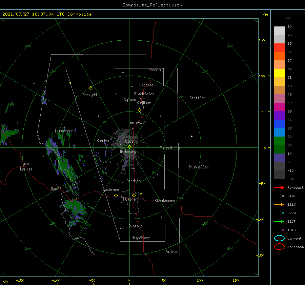This screenshot has height=285, width=305.
Task: Click the Cochrane label
Action: click(111, 189)
